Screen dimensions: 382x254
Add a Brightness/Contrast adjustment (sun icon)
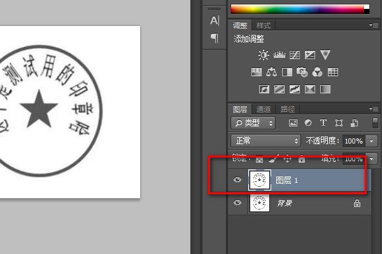(x=264, y=55)
